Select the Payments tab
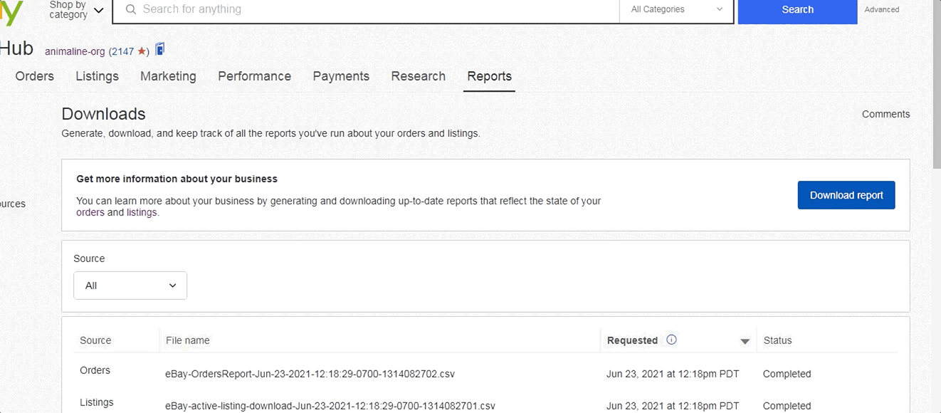Viewport: 941px width, 413px height. coord(341,76)
